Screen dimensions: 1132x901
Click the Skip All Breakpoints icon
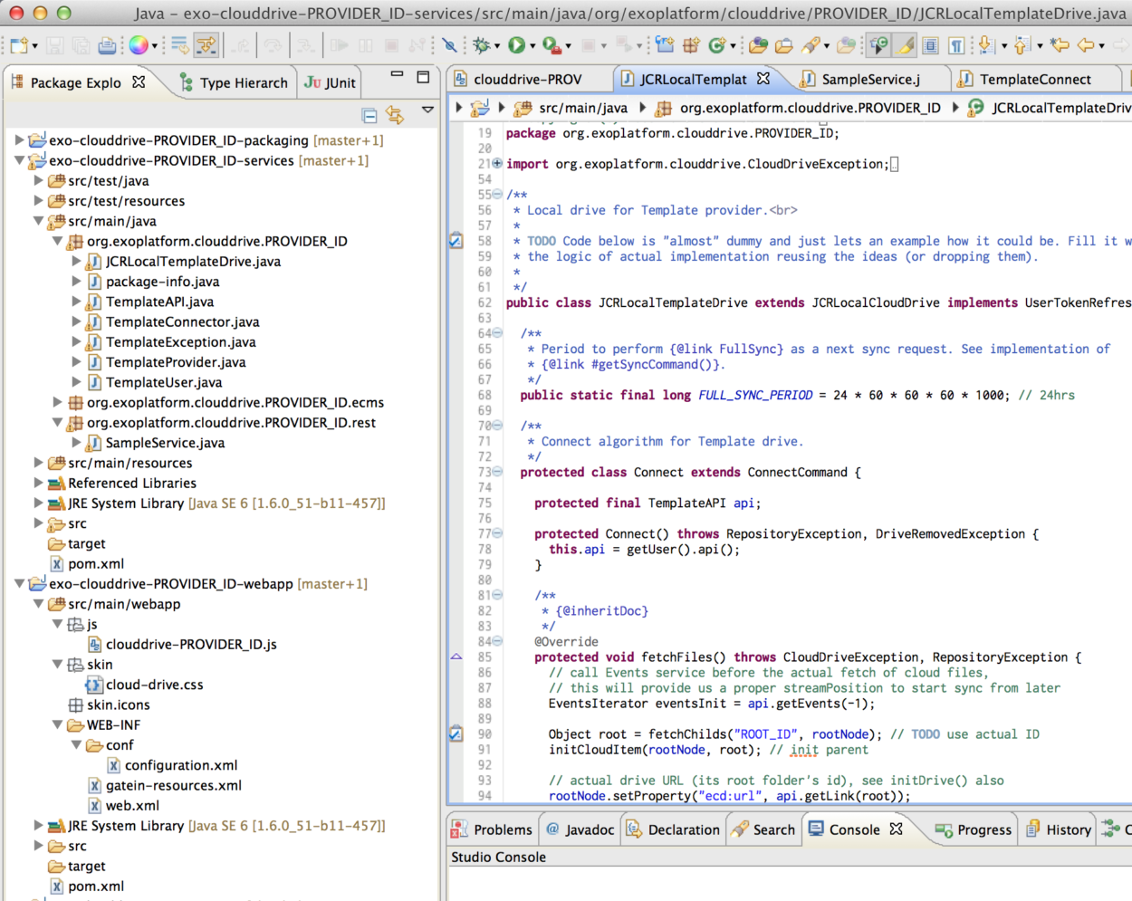pyautogui.click(x=450, y=45)
